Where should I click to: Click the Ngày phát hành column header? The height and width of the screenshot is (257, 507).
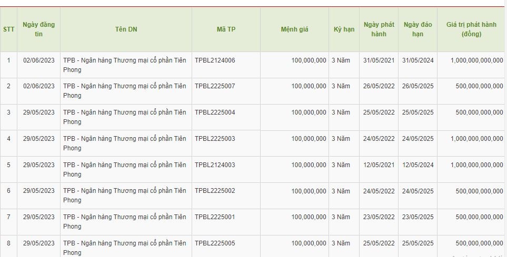click(379, 29)
